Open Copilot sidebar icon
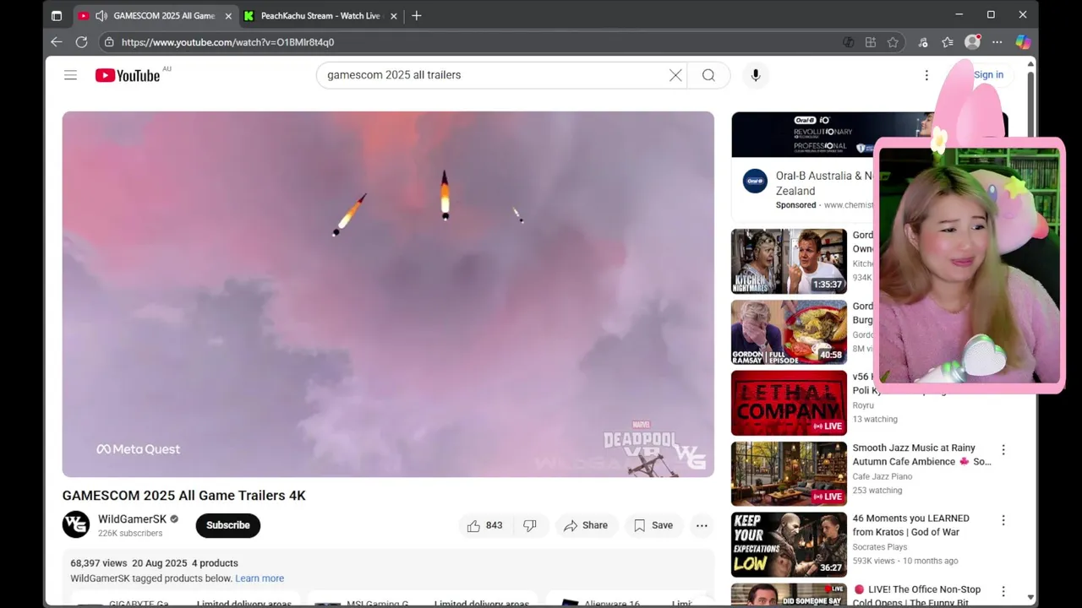The image size is (1082, 608). click(x=1023, y=41)
